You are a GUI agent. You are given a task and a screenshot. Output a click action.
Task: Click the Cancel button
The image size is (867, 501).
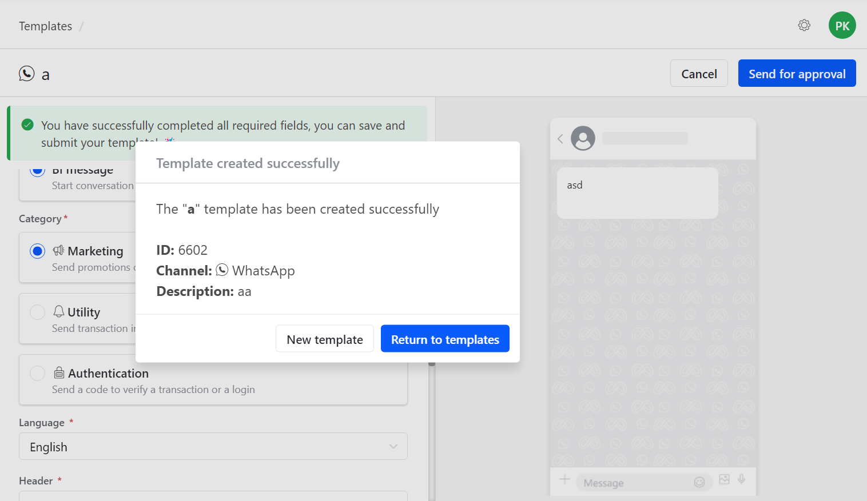tap(699, 73)
